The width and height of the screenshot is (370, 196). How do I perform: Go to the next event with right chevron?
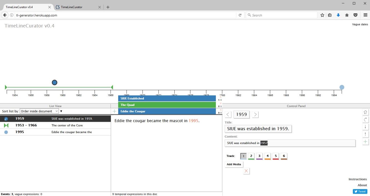[x=255, y=114]
